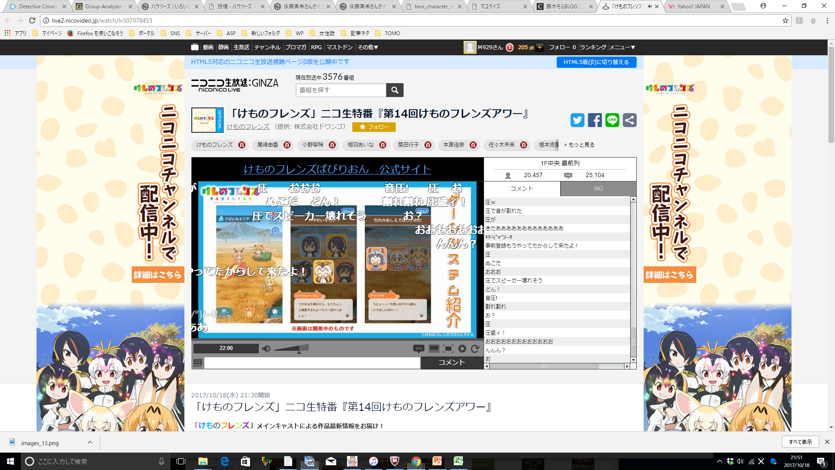
Task: Open dictionary icon for 小野早稀 tag
Action: pos(332,145)
